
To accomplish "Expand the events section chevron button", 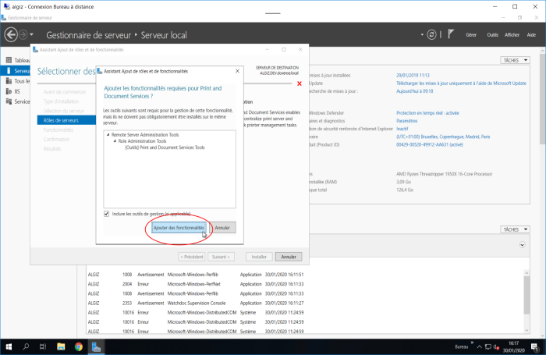I will click(521, 245).
